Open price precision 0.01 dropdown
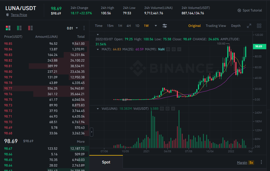Screen dimensions: 270x171 72,28
